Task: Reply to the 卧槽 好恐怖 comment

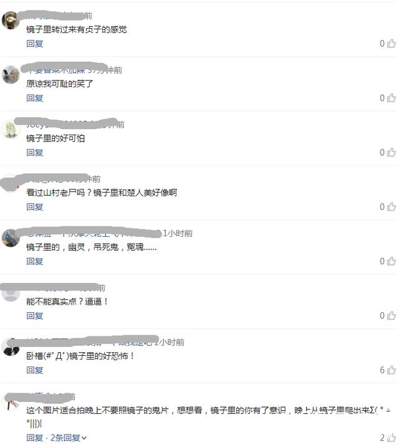Action: (35, 370)
